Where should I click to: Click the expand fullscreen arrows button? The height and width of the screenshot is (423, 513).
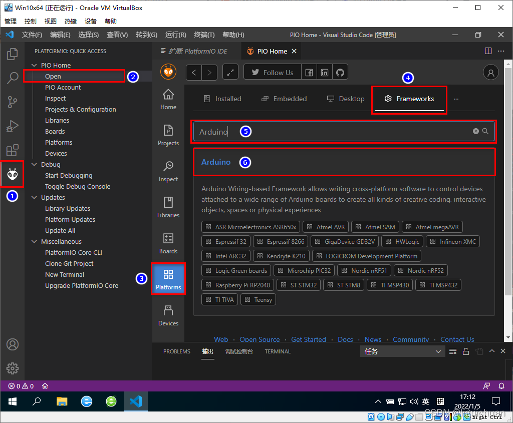(x=230, y=73)
